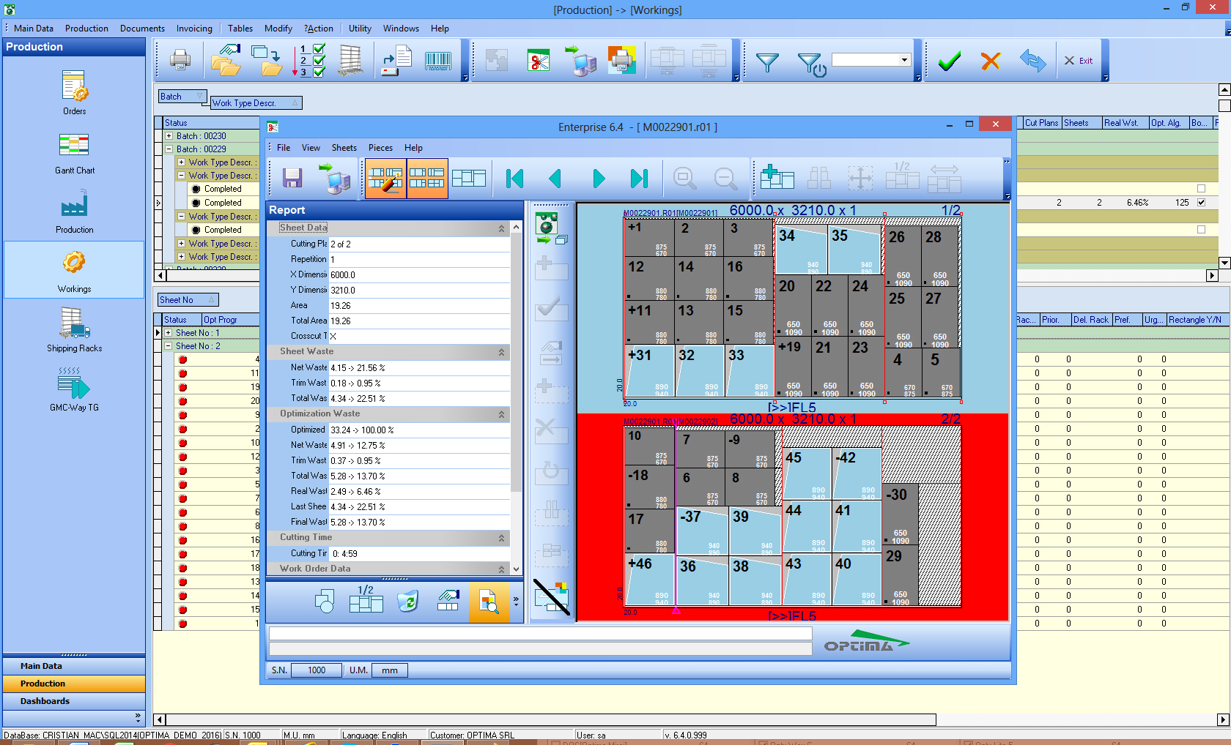This screenshot has height=745, width=1231.
Task: Click the printer icon in main toolbar
Action: (x=180, y=60)
